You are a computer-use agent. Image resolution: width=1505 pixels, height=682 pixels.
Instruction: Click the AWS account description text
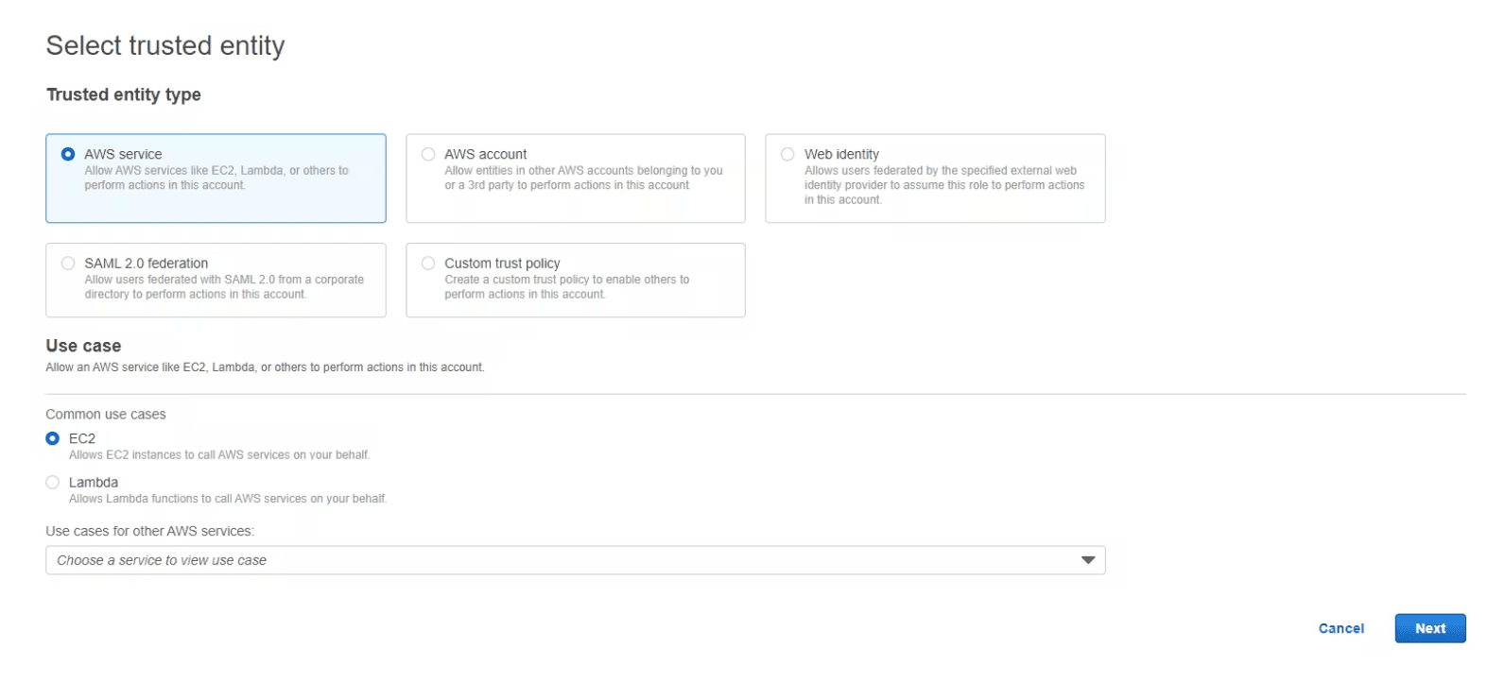click(x=583, y=178)
